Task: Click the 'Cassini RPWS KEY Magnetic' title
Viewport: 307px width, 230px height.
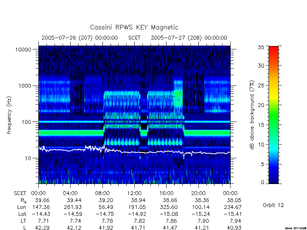Action: pyautogui.click(x=134, y=27)
